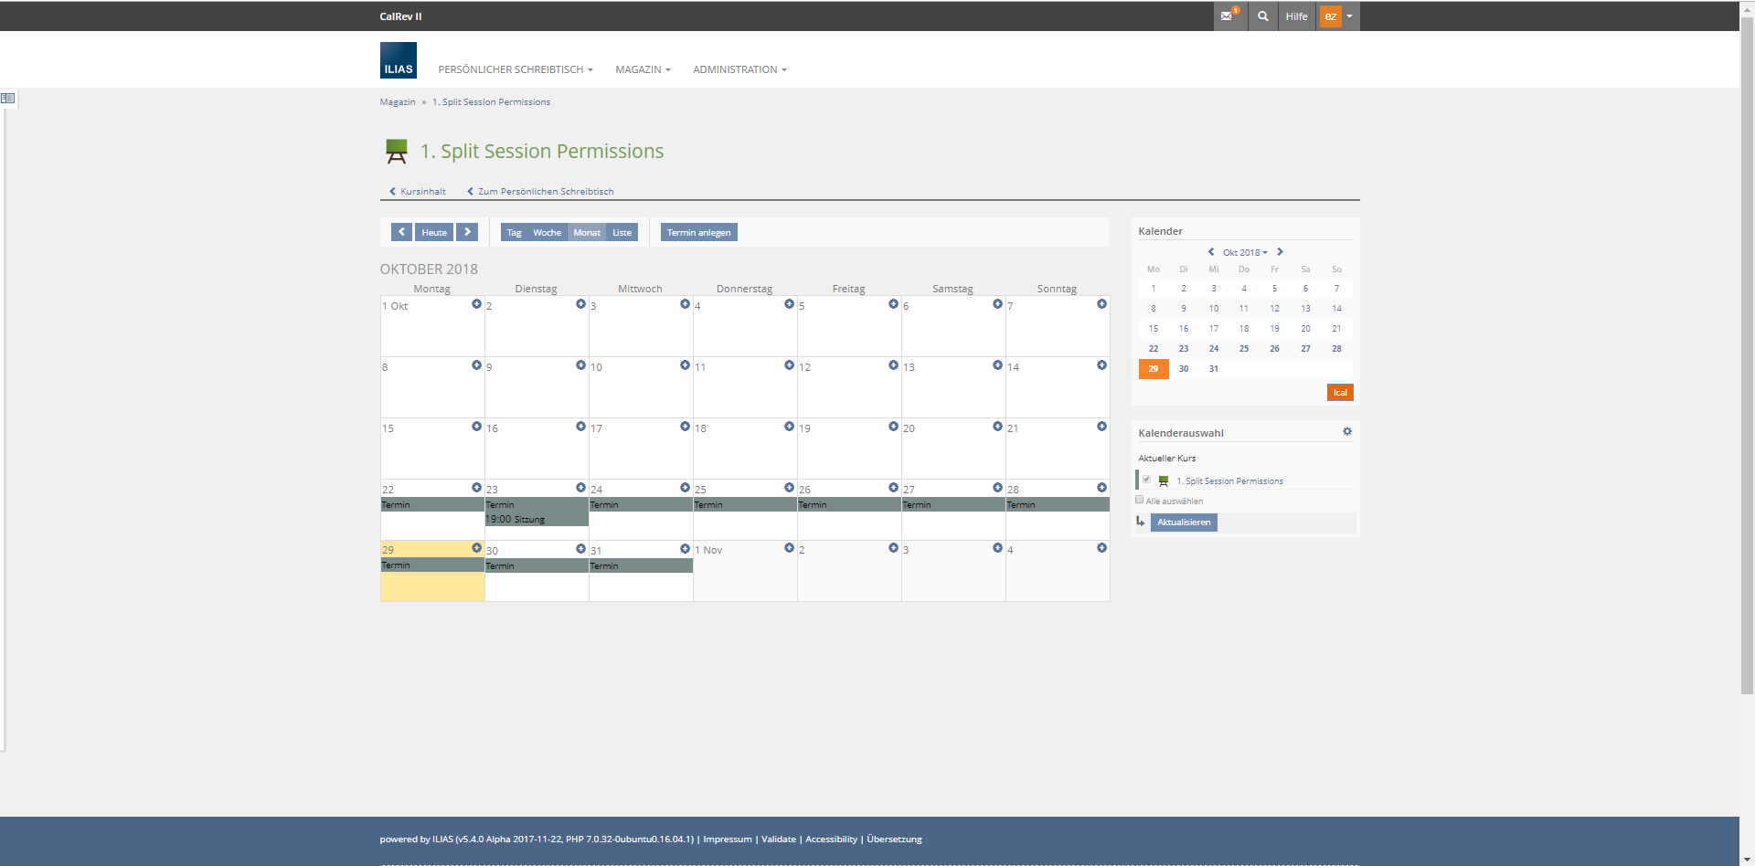Go to previous month with left arrow button
1755x866 pixels.
point(401,232)
